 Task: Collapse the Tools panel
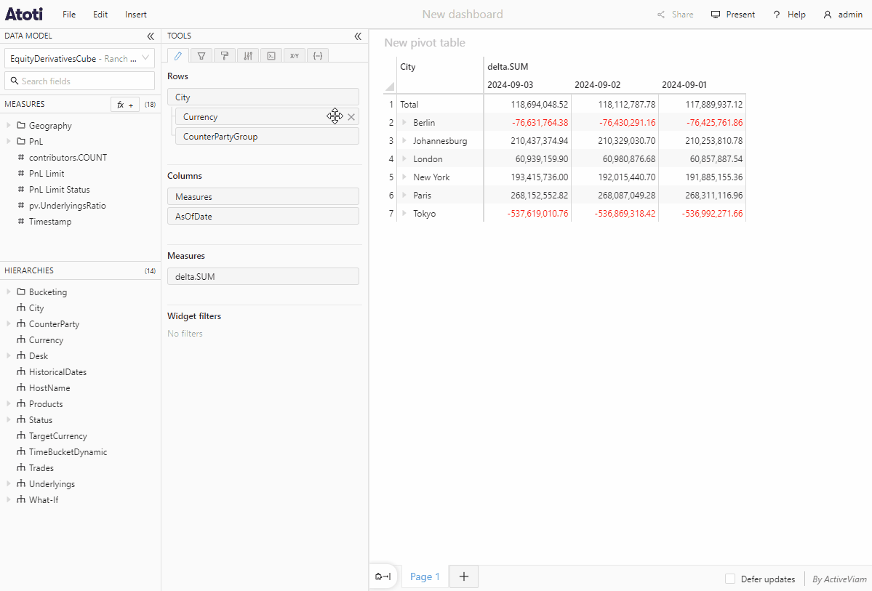[x=358, y=36]
